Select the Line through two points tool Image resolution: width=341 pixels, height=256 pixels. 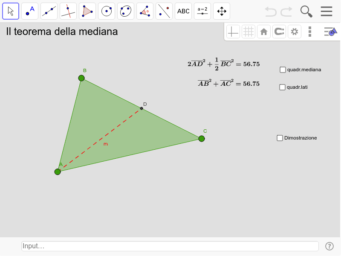(49, 11)
